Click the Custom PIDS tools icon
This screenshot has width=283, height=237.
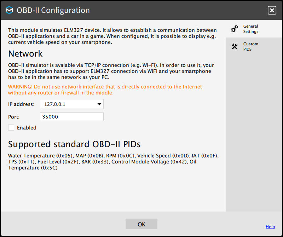(235, 46)
